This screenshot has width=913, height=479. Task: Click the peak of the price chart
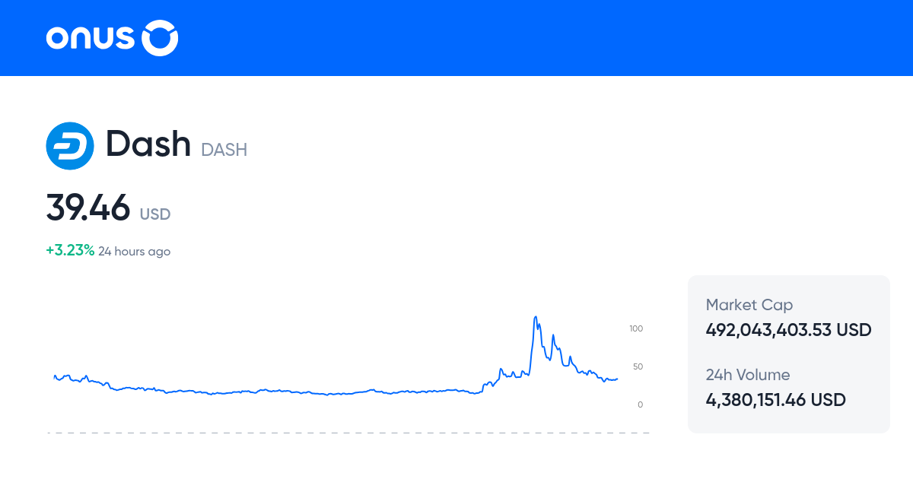(x=535, y=316)
